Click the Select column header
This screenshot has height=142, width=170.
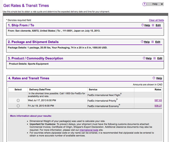(18, 90)
